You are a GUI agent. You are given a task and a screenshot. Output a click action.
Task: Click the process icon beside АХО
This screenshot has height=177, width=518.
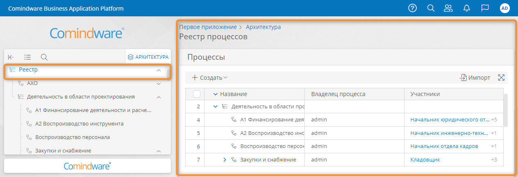coord(20,83)
